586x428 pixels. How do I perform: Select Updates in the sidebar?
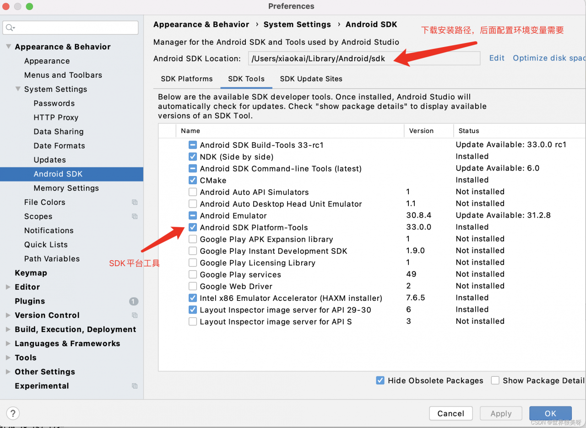(50, 160)
